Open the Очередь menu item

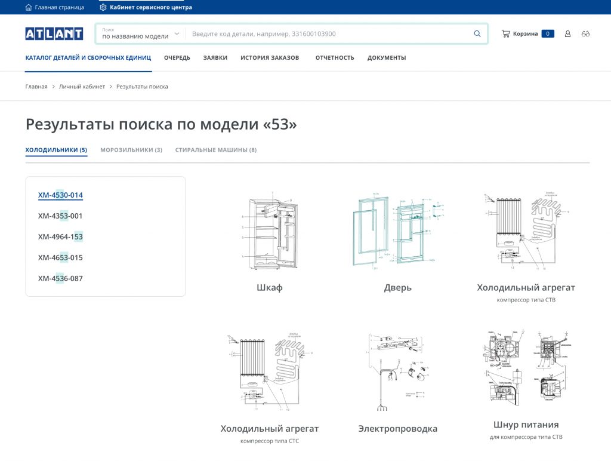tap(177, 58)
